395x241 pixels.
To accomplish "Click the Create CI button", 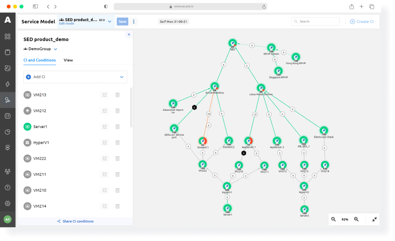I will tap(362, 22).
